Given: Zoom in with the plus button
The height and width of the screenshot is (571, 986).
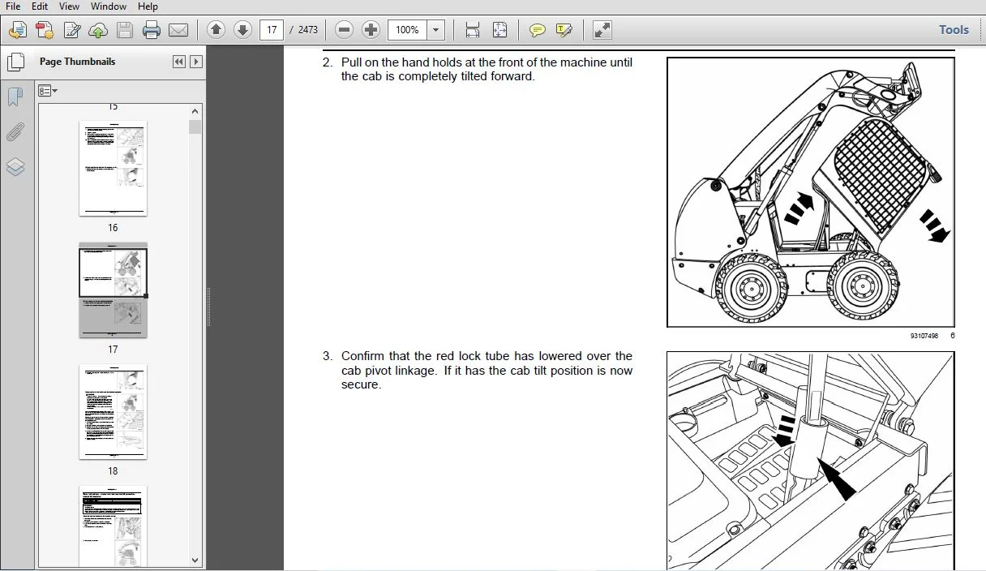Looking at the screenshot, I should coord(371,30).
